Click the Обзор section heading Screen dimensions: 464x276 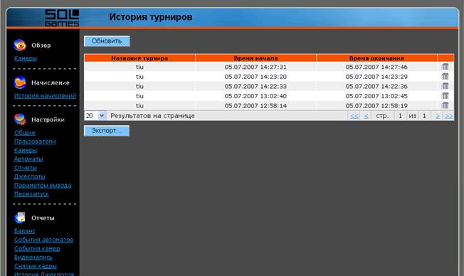coord(41,46)
